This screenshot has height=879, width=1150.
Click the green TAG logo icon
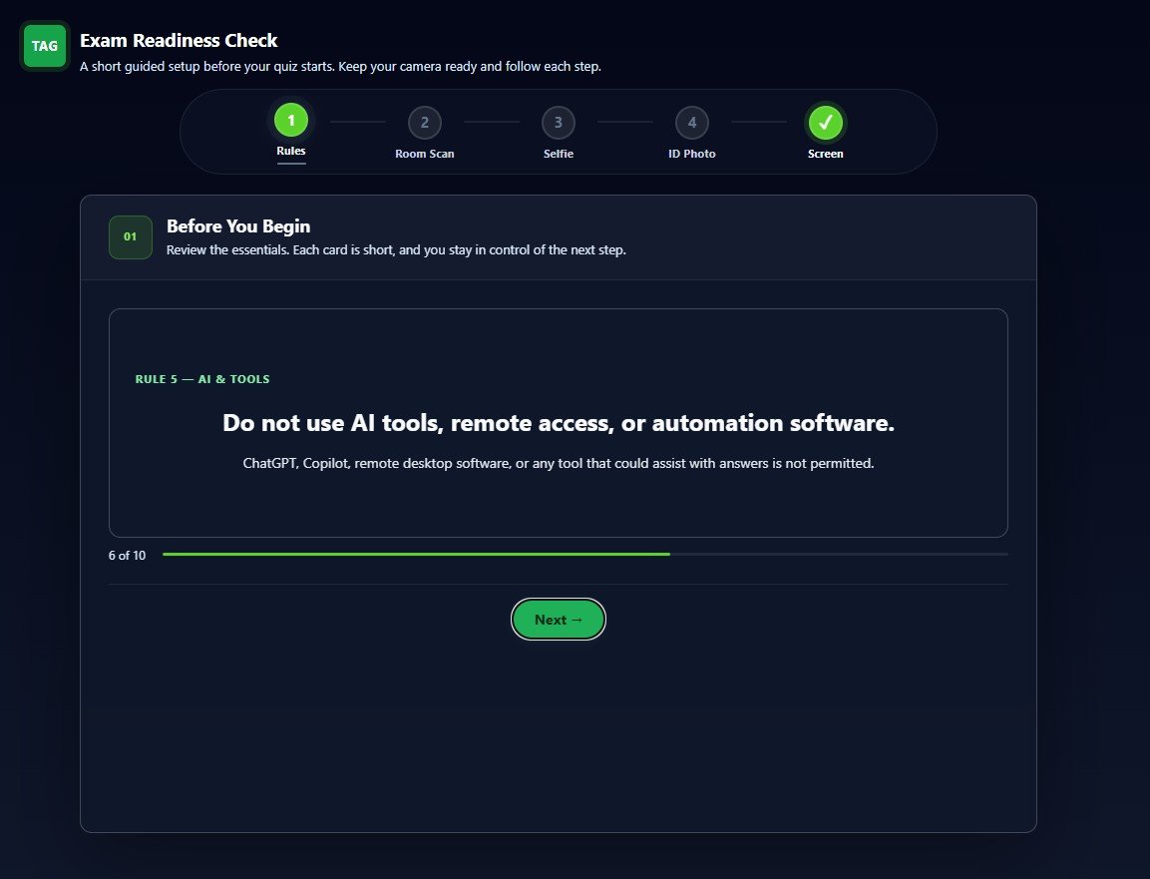45,46
